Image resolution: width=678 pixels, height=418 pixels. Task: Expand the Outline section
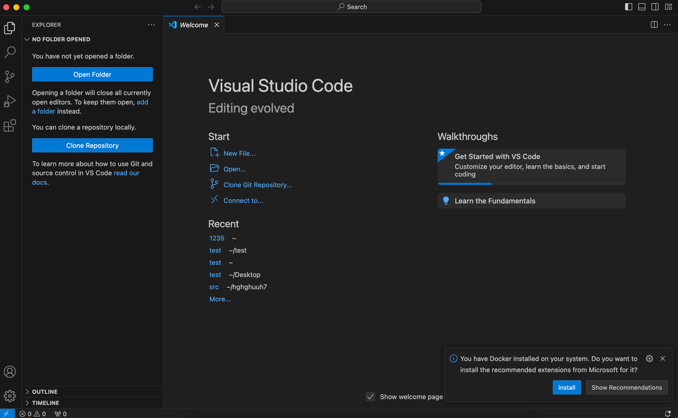[45, 391]
